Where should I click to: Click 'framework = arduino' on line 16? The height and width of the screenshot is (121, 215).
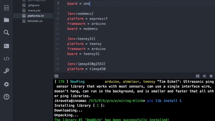tap(86, 49)
